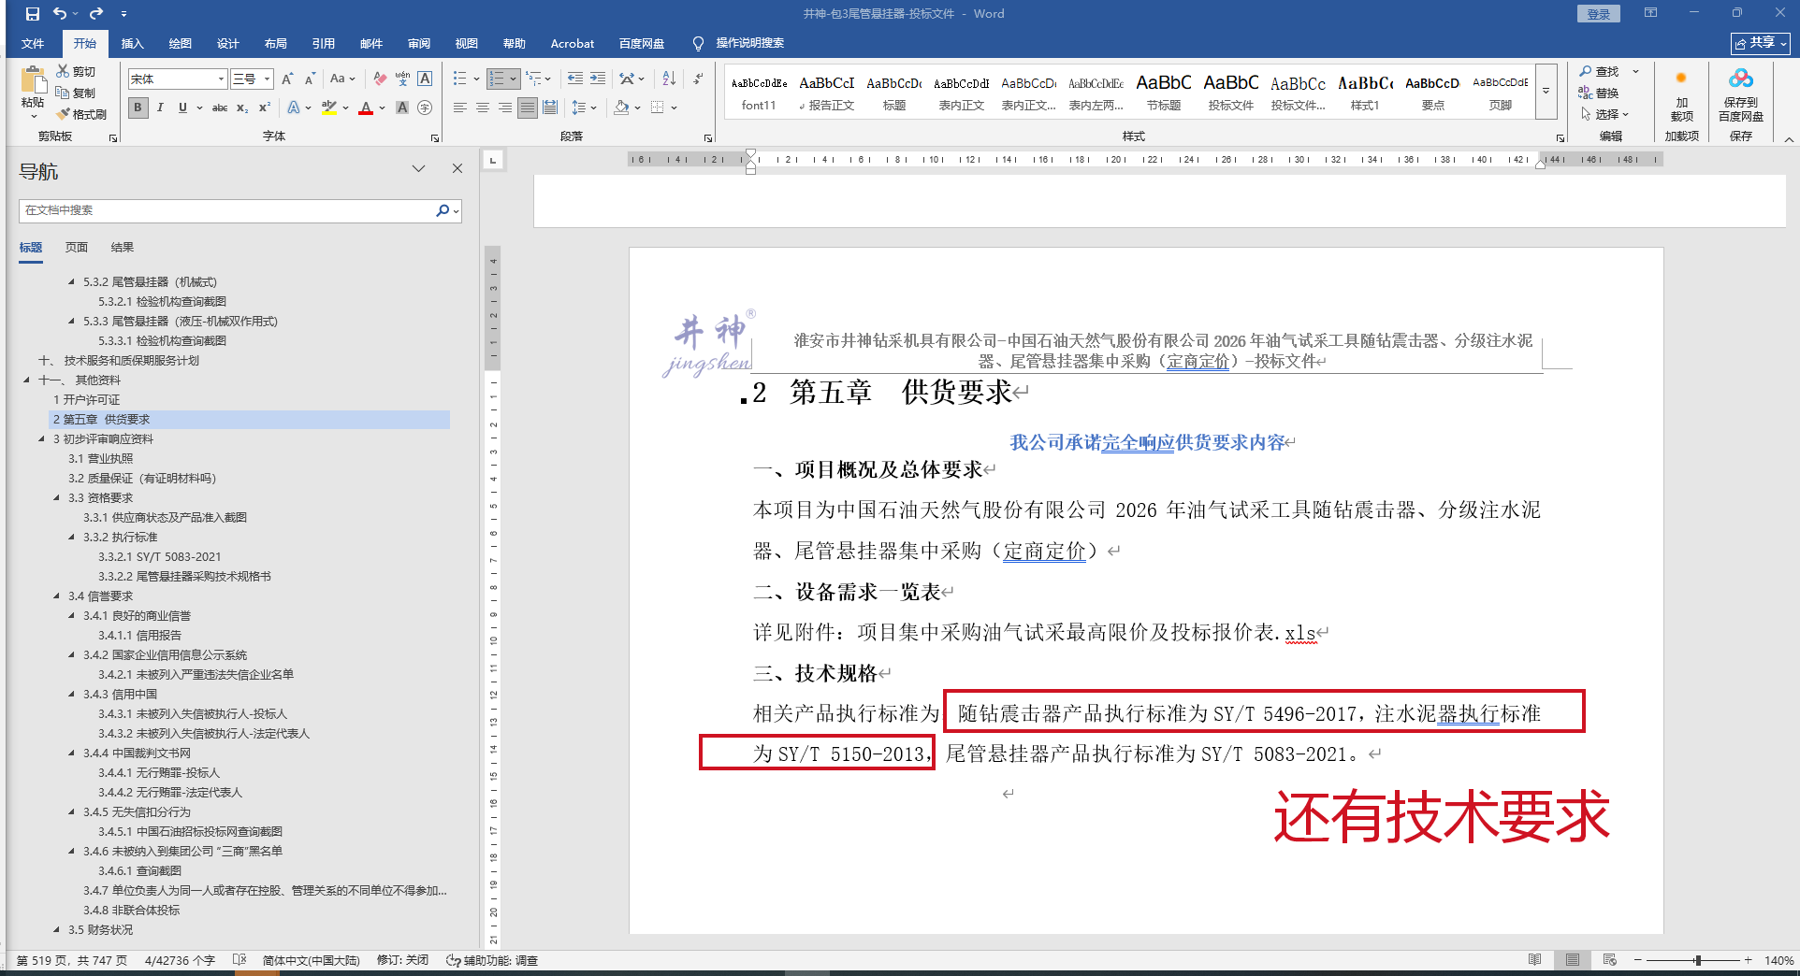
Task: Toggle strikethrough abc formatting
Action: [220, 108]
